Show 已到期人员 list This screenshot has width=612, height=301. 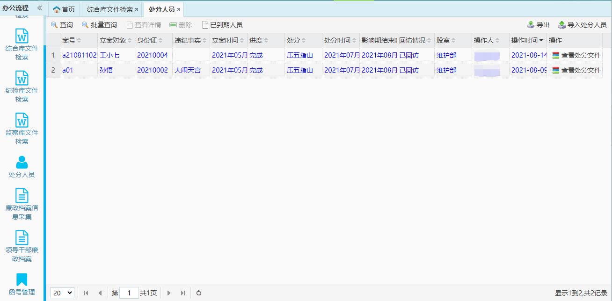(x=222, y=25)
